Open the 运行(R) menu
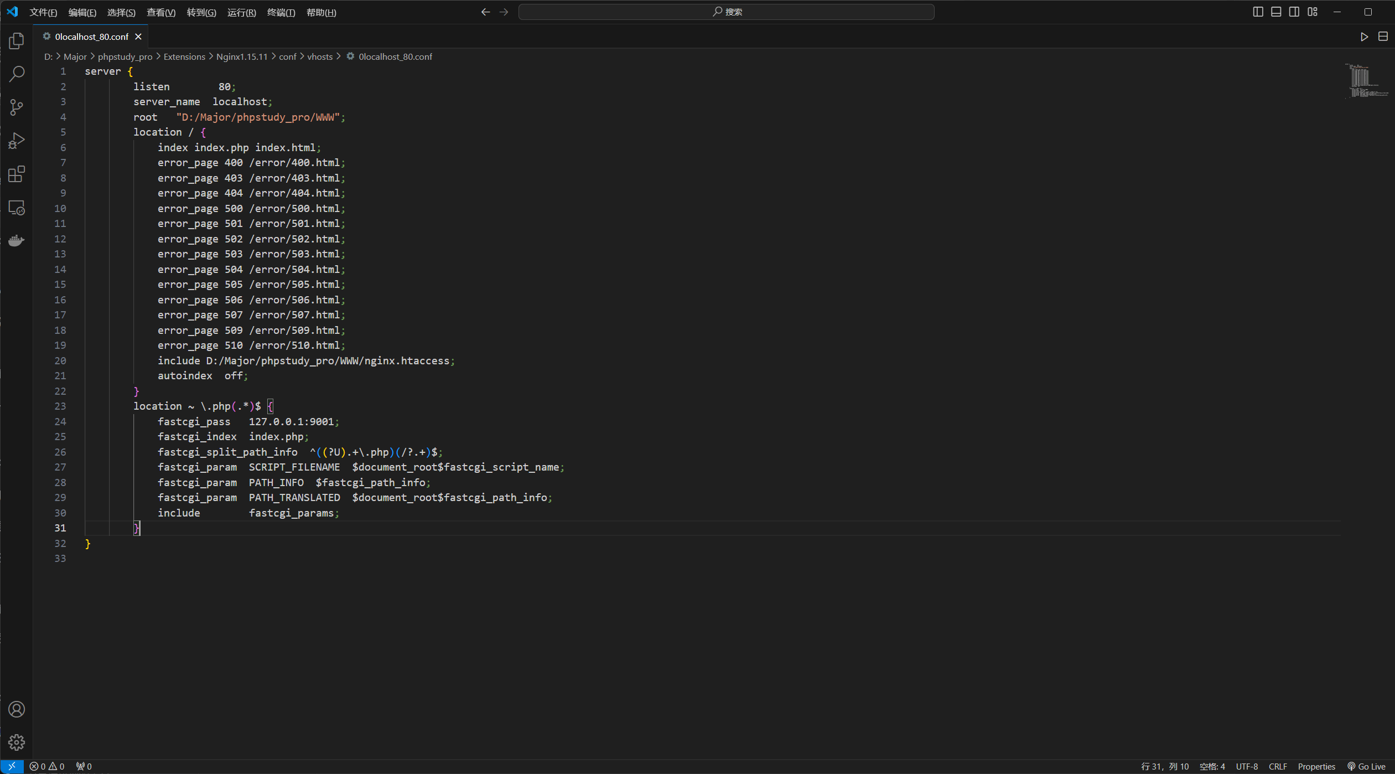Image resolution: width=1395 pixels, height=774 pixels. pyautogui.click(x=242, y=12)
